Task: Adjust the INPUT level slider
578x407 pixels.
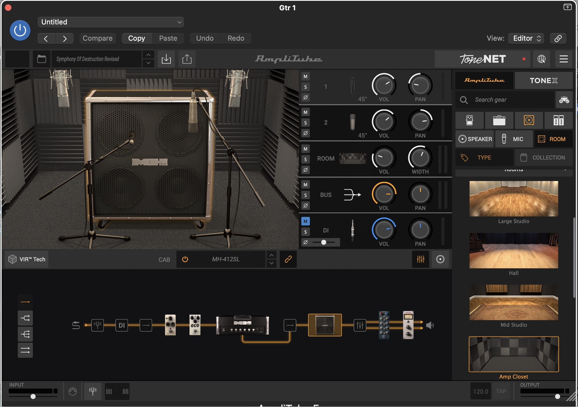Action: [33, 396]
